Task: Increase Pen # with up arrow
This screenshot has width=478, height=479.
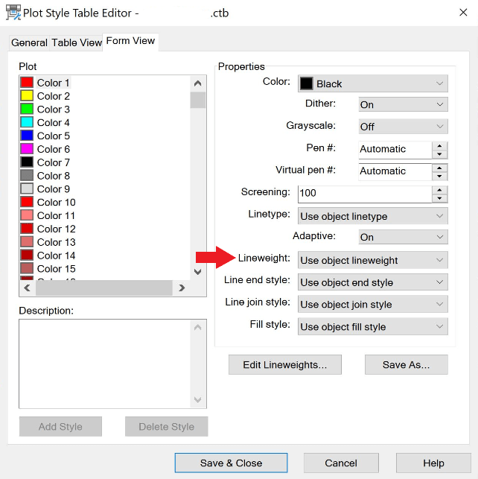Action: [x=439, y=146]
